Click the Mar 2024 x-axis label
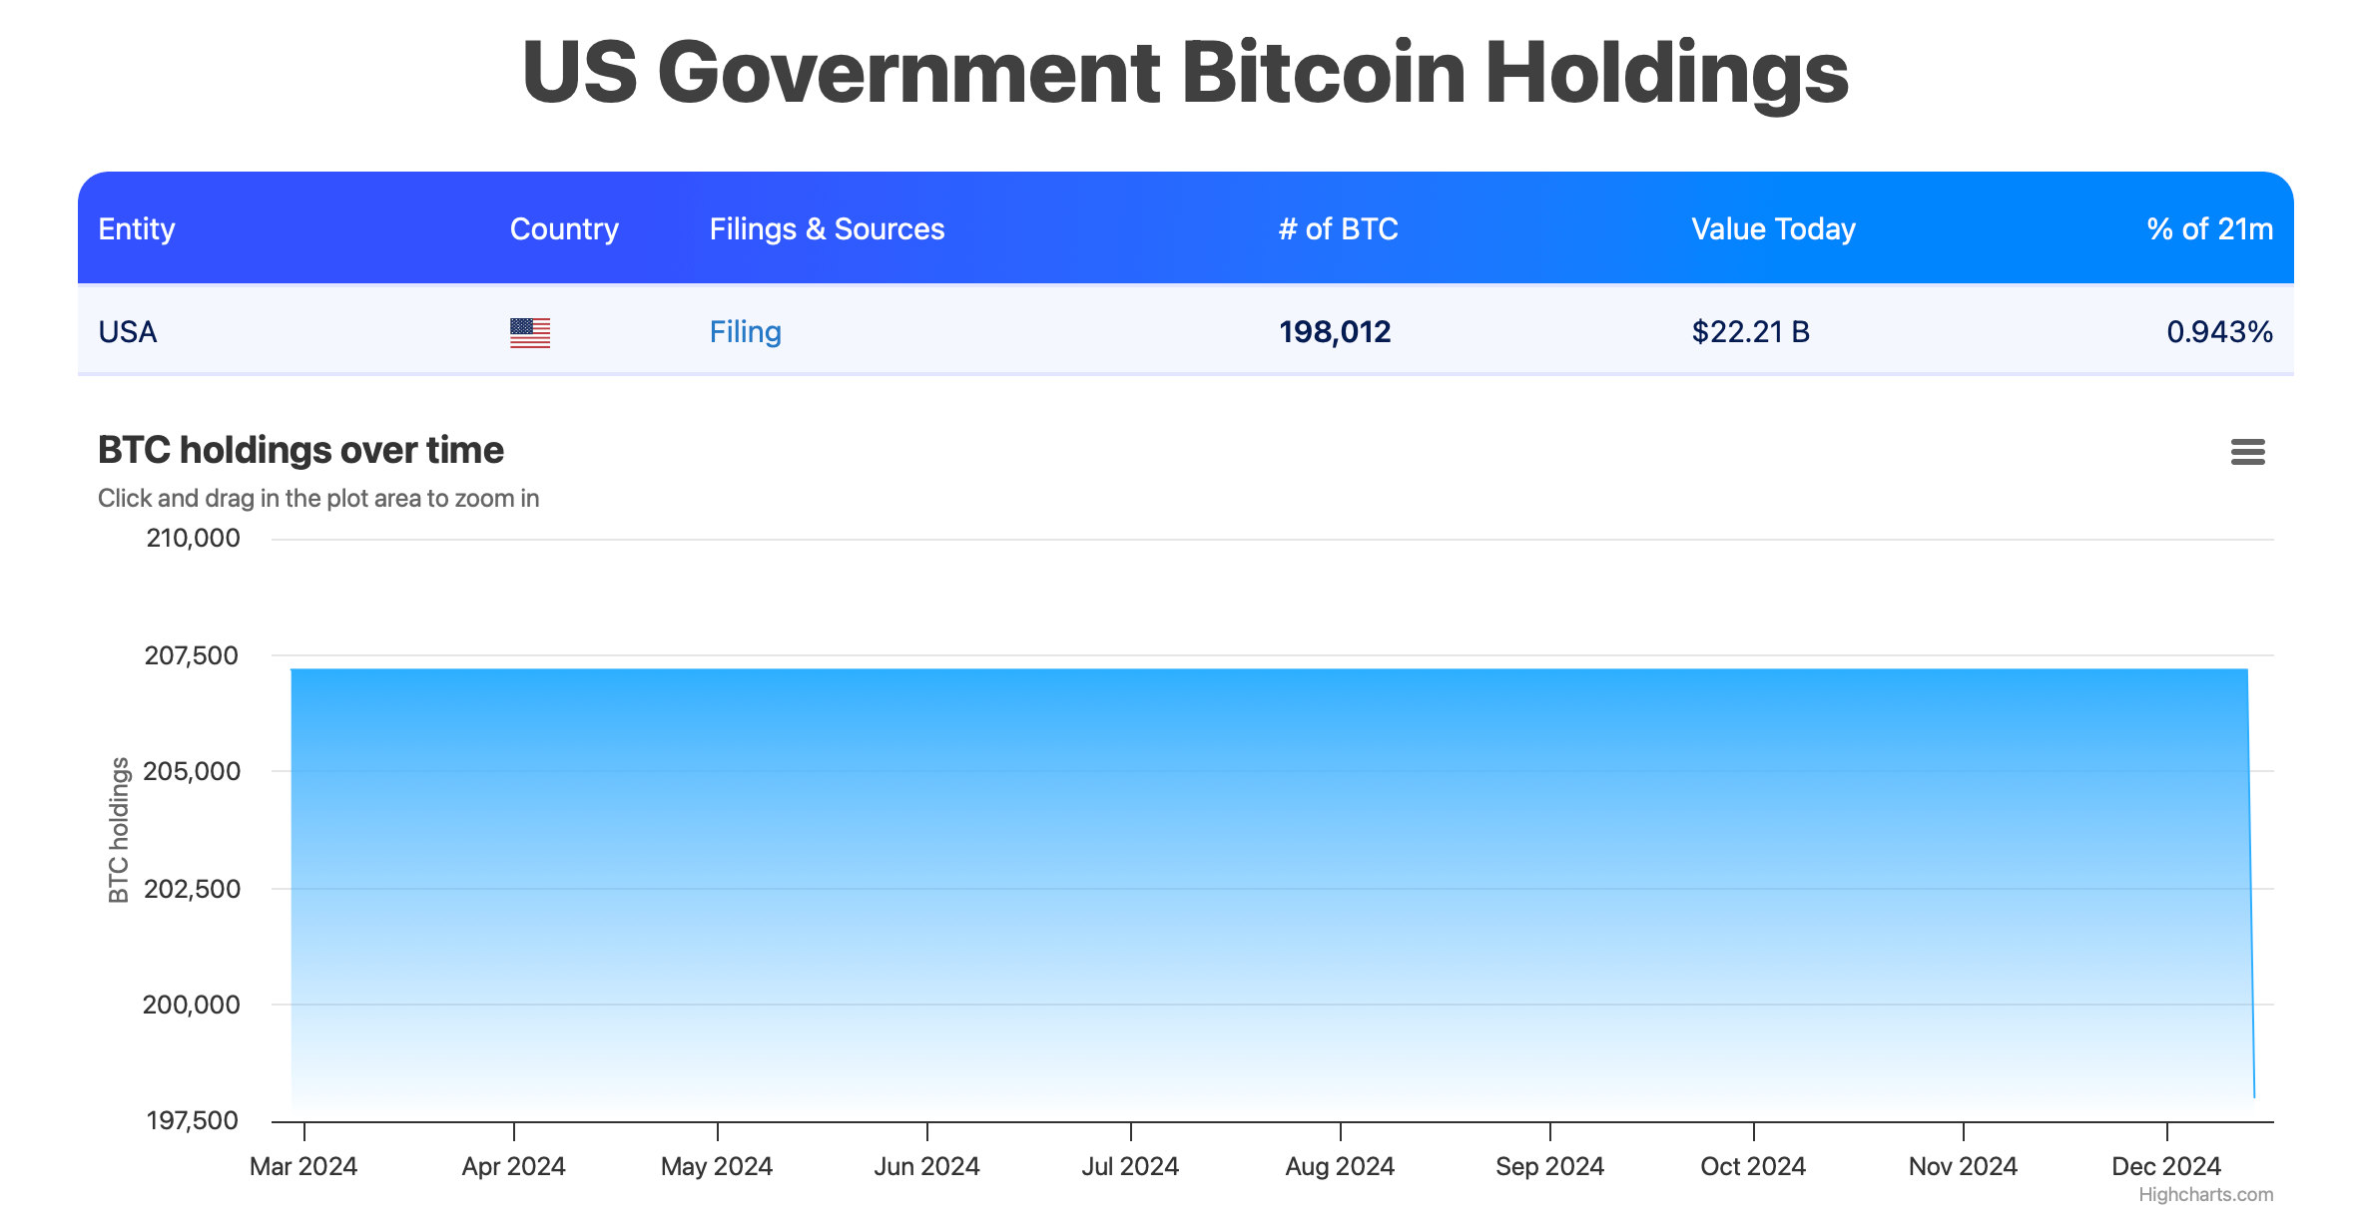This screenshot has height=1223, width=2360. (x=303, y=1166)
